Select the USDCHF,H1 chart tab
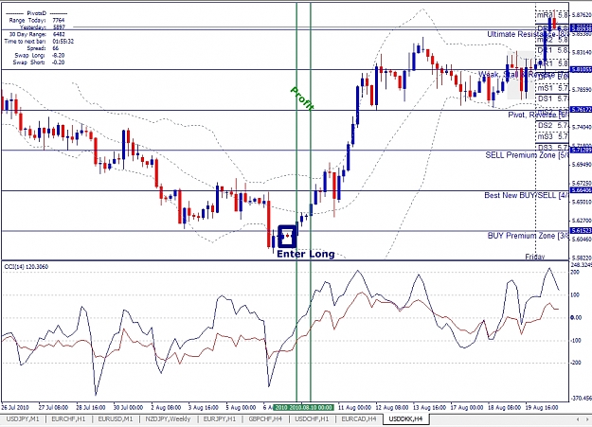Image resolution: width=592 pixels, height=427 pixels. [x=312, y=419]
